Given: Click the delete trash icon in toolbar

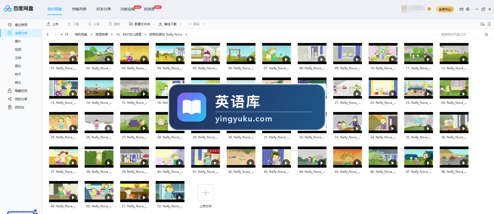Looking at the screenshot, I should click(x=110, y=24).
